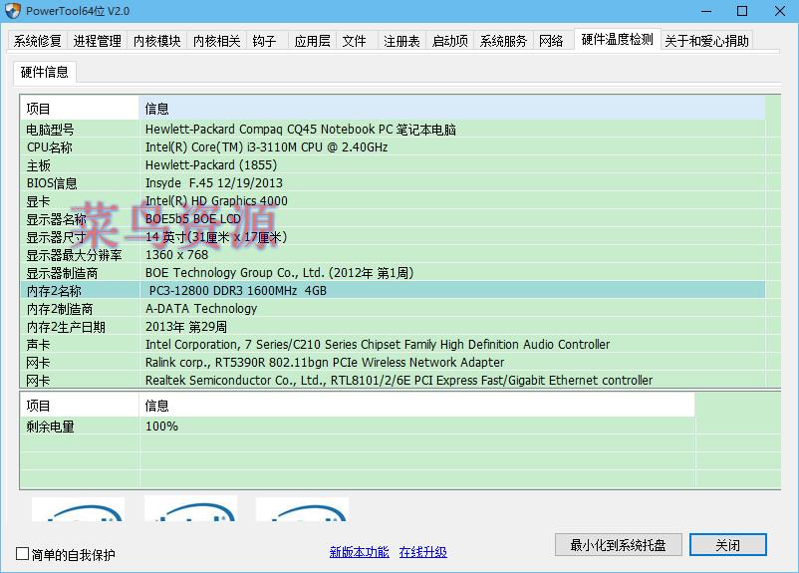The height and width of the screenshot is (573, 799).
Task: Click the first Intel logo thumbnail
Action: pyautogui.click(x=78, y=509)
